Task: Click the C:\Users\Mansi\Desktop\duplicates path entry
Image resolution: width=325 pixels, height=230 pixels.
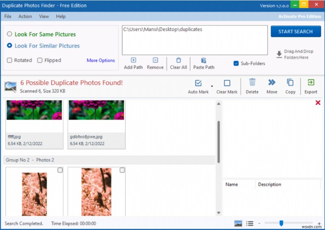Action: 163,29
